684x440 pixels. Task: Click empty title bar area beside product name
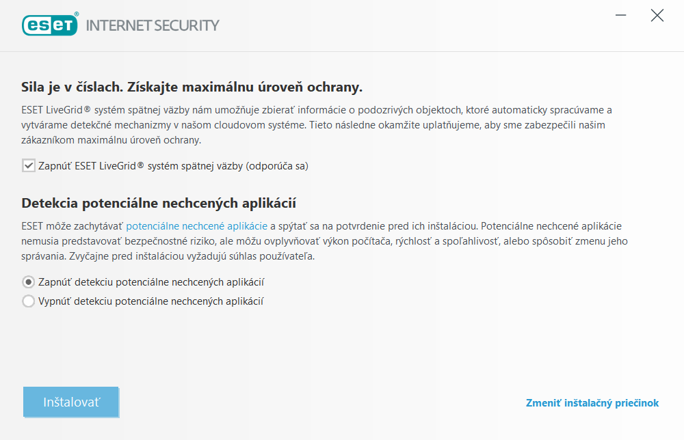pos(410,25)
